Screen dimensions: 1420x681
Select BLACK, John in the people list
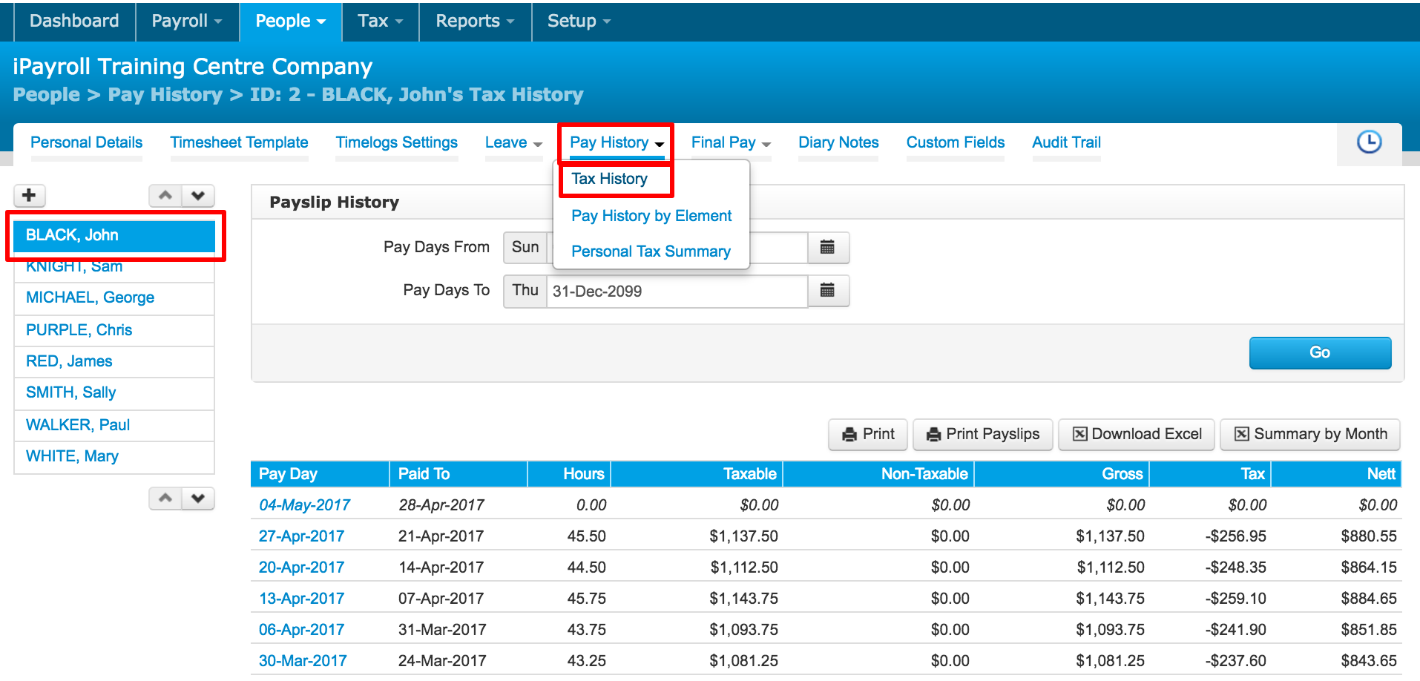tap(114, 235)
